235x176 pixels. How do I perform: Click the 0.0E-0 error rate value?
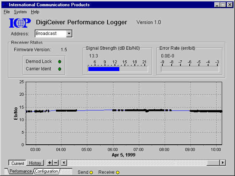(x=168, y=56)
